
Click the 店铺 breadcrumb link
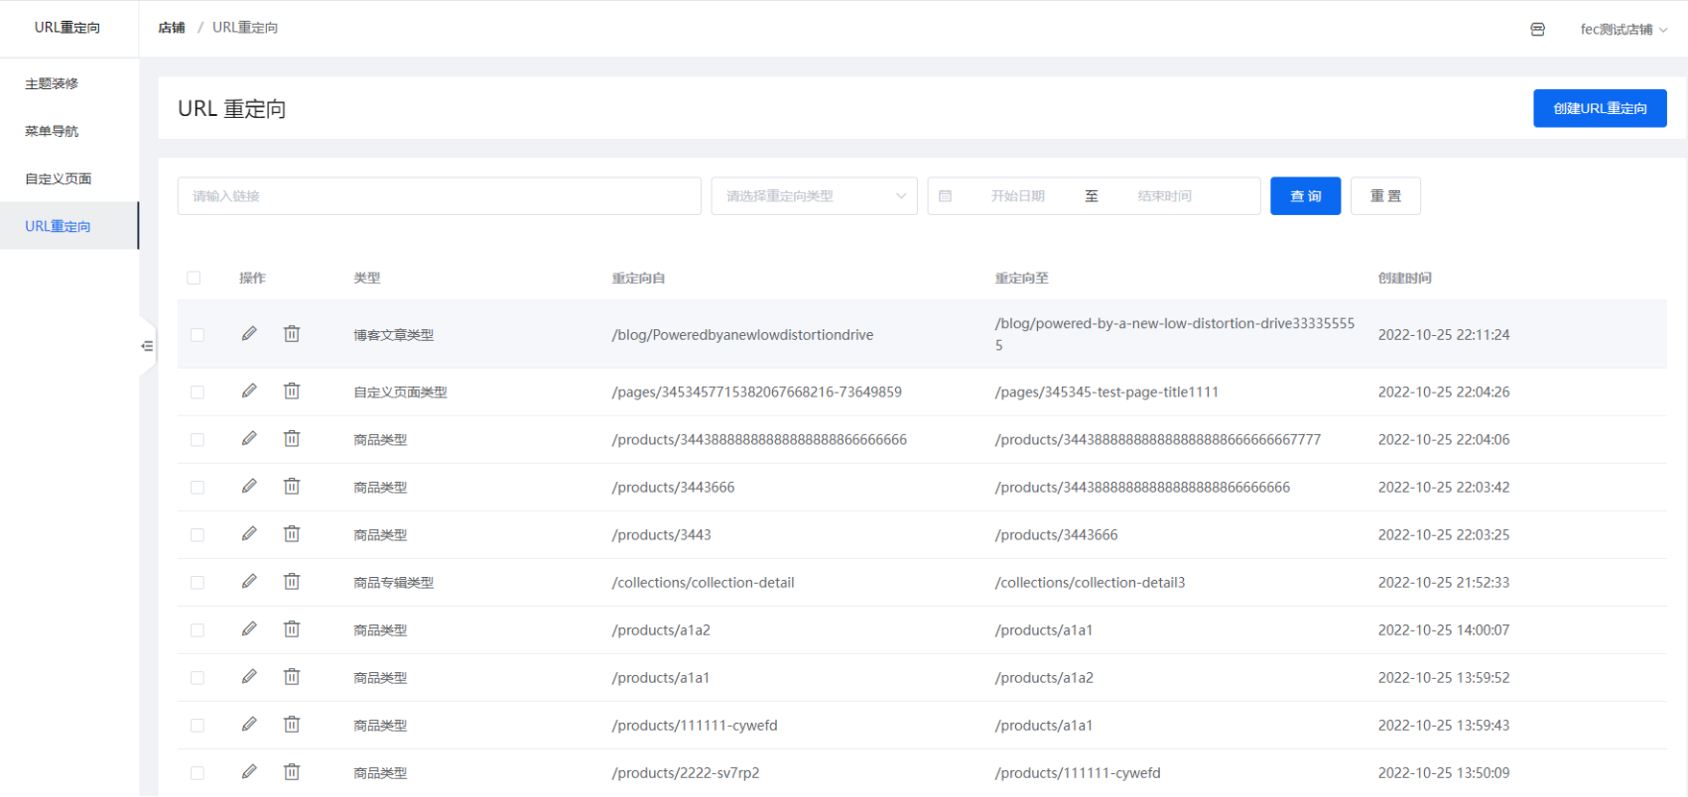(x=172, y=28)
